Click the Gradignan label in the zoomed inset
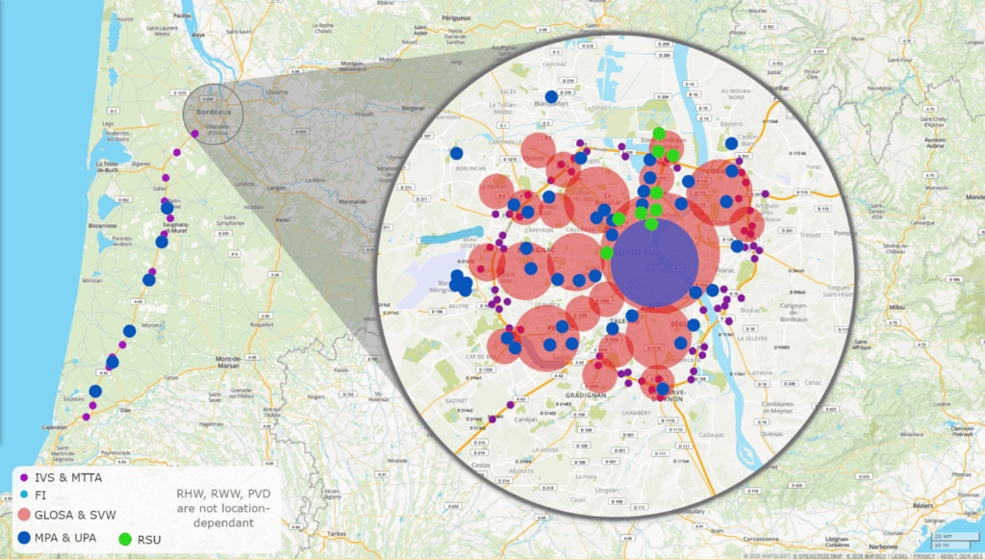985x560 pixels. click(x=586, y=395)
